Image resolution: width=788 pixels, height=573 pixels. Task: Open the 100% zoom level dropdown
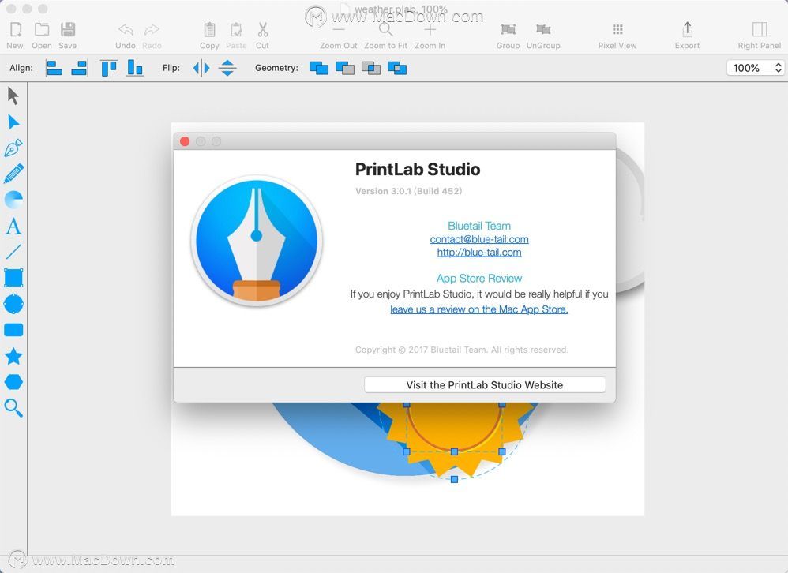click(756, 68)
